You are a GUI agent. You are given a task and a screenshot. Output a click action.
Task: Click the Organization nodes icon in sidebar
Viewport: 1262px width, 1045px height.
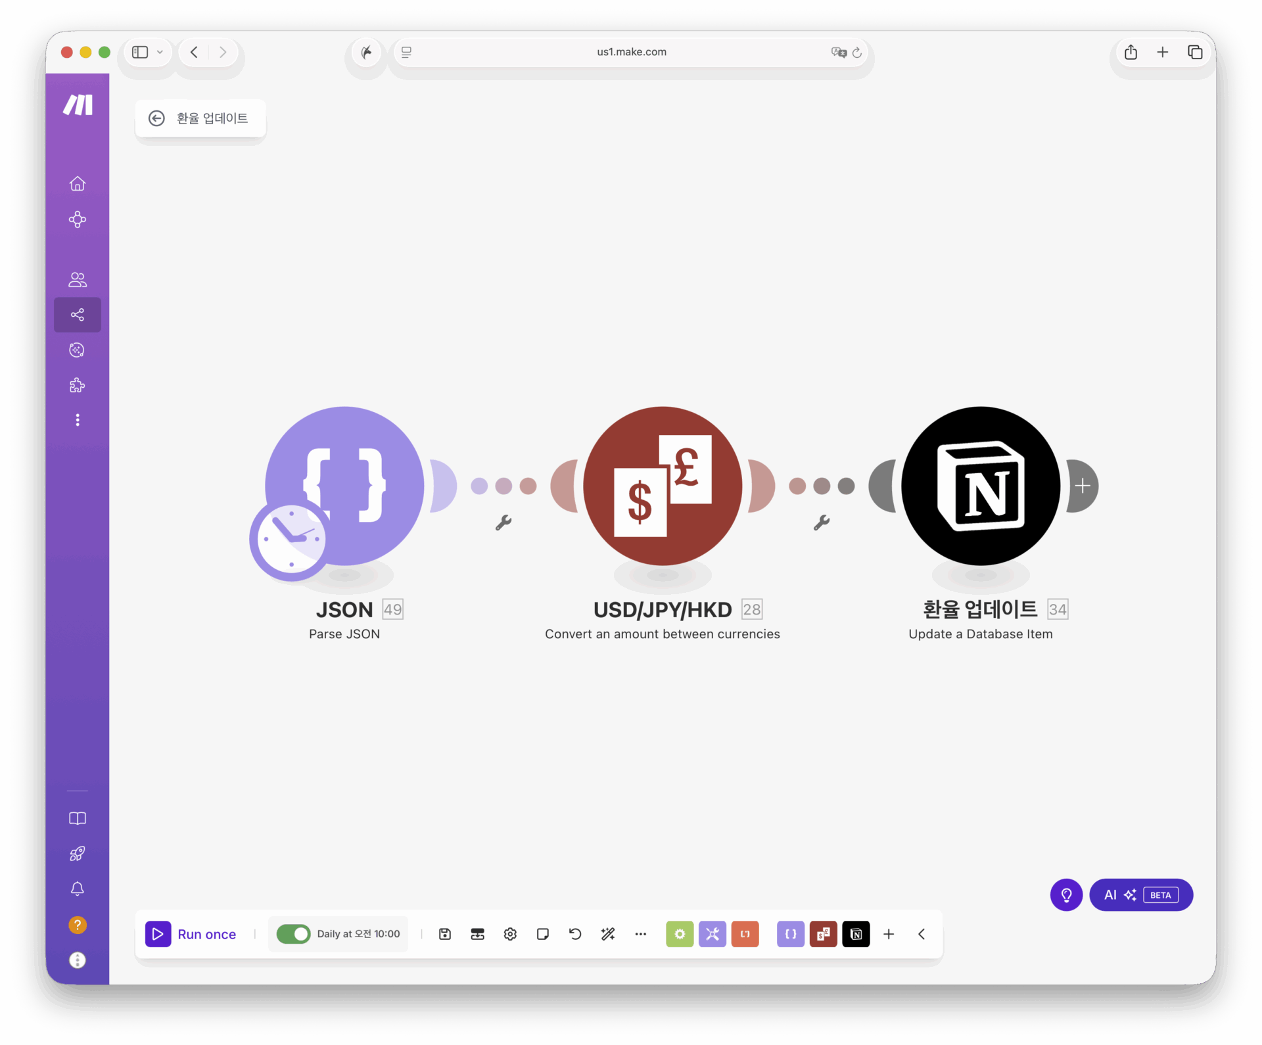pyautogui.click(x=78, y=219)
